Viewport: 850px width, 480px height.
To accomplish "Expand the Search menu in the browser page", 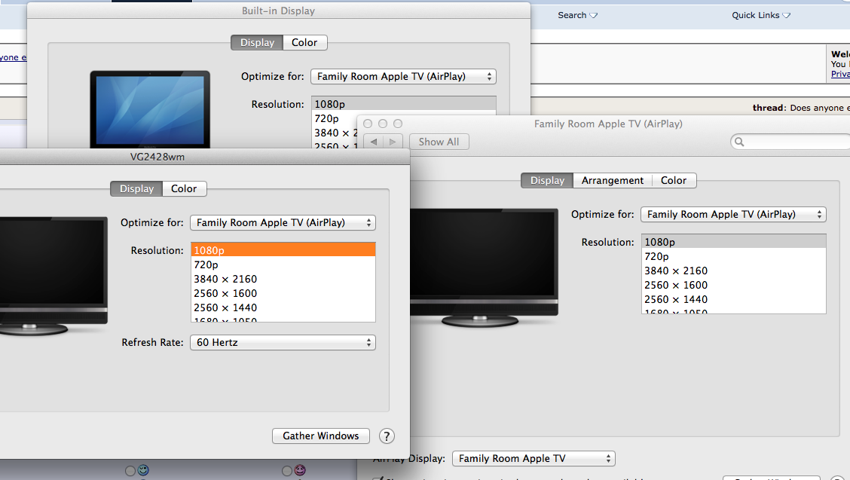I will tap(577, 15).
